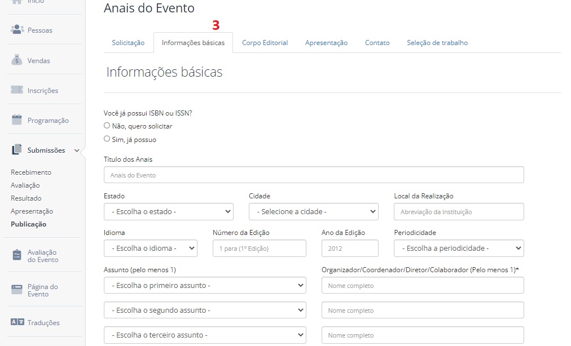This screenshot has width=571, height=346.
Task: Click the Programação calendar icon
Action: 17,119
